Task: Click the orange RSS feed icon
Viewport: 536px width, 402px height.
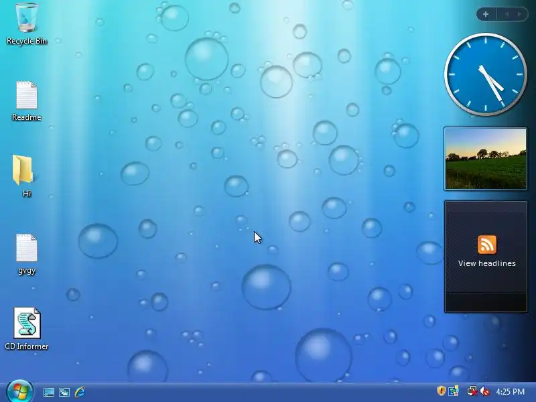Action: tap(487, 245)
